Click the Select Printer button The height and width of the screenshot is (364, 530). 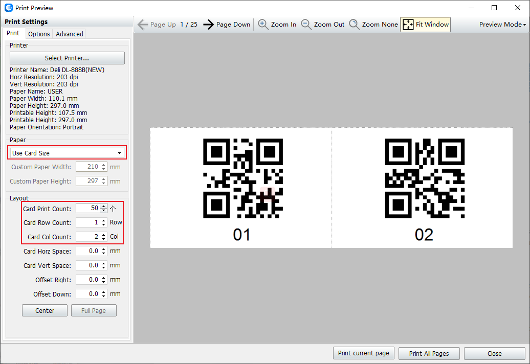coord(67,58)
